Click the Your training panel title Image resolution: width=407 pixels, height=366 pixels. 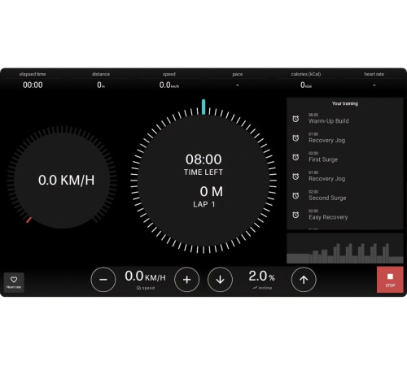coord(345,103)
